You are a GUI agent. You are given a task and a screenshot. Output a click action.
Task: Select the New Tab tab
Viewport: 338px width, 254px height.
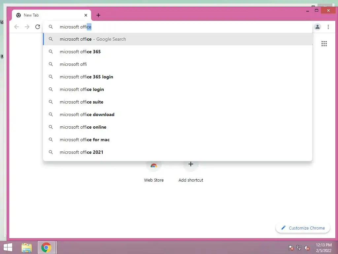pyautogui.click(x=52, y=15)
